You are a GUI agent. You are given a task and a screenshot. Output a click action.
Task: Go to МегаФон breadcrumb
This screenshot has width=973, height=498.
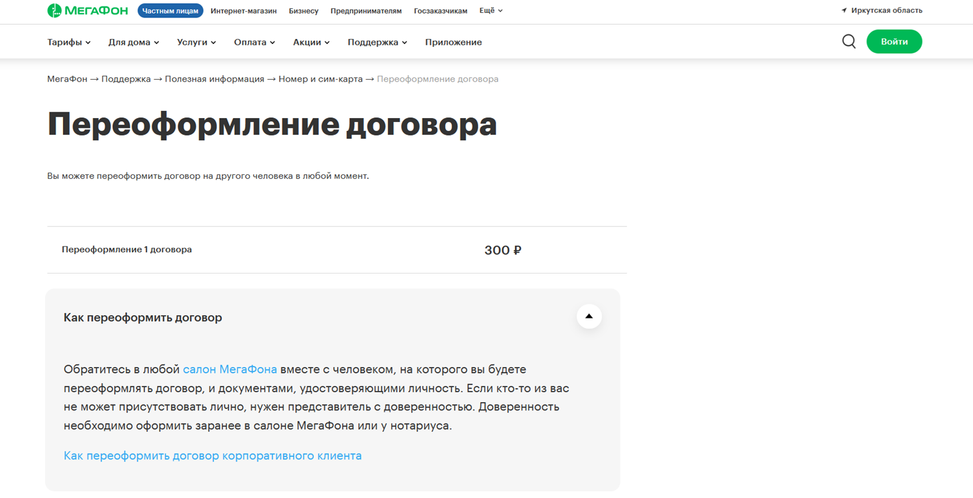pos(67,79)
